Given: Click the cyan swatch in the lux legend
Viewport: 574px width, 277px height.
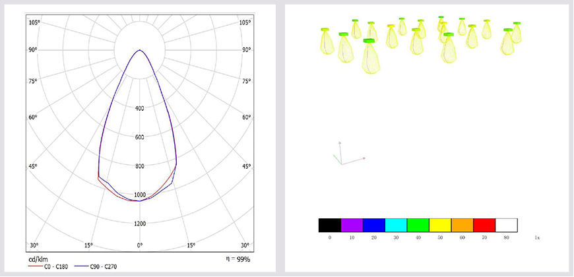Looking at the screenshot, I should tap(396, 225).
